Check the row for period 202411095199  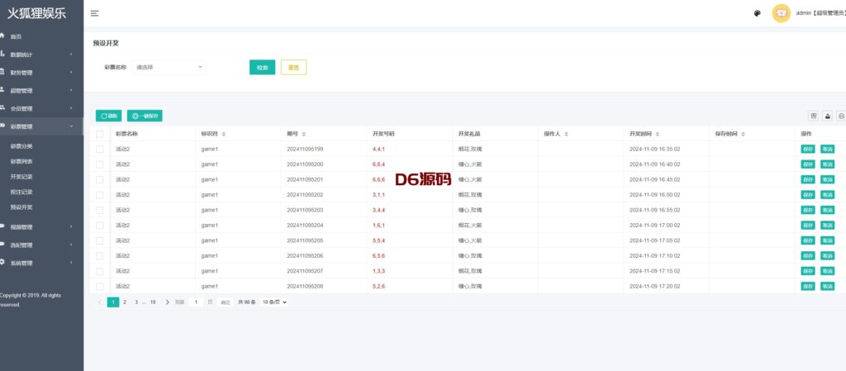[99, 149]
